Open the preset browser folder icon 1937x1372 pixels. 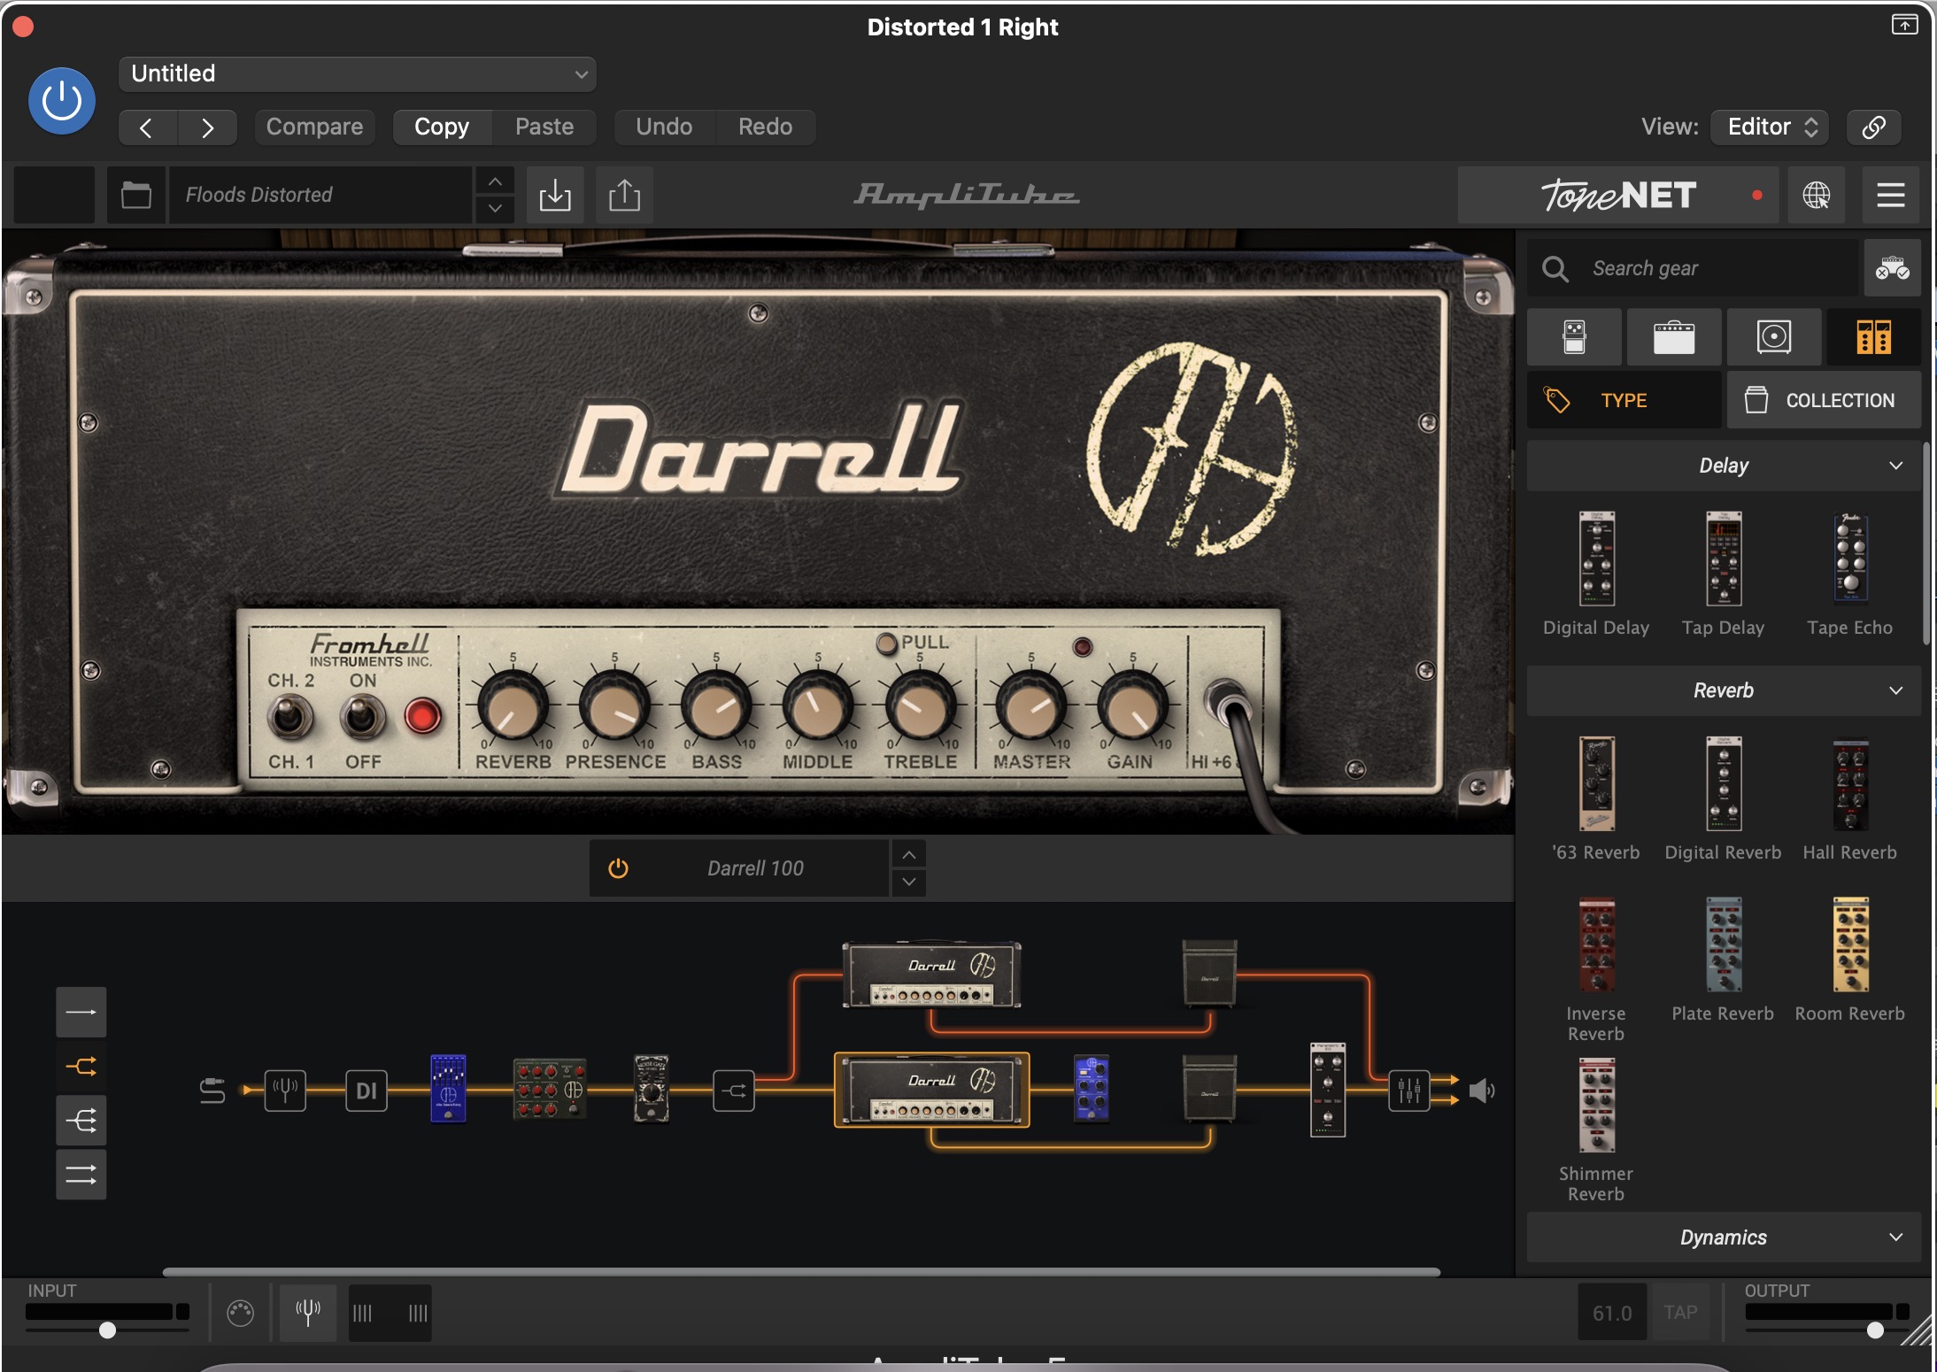[136, 195]
